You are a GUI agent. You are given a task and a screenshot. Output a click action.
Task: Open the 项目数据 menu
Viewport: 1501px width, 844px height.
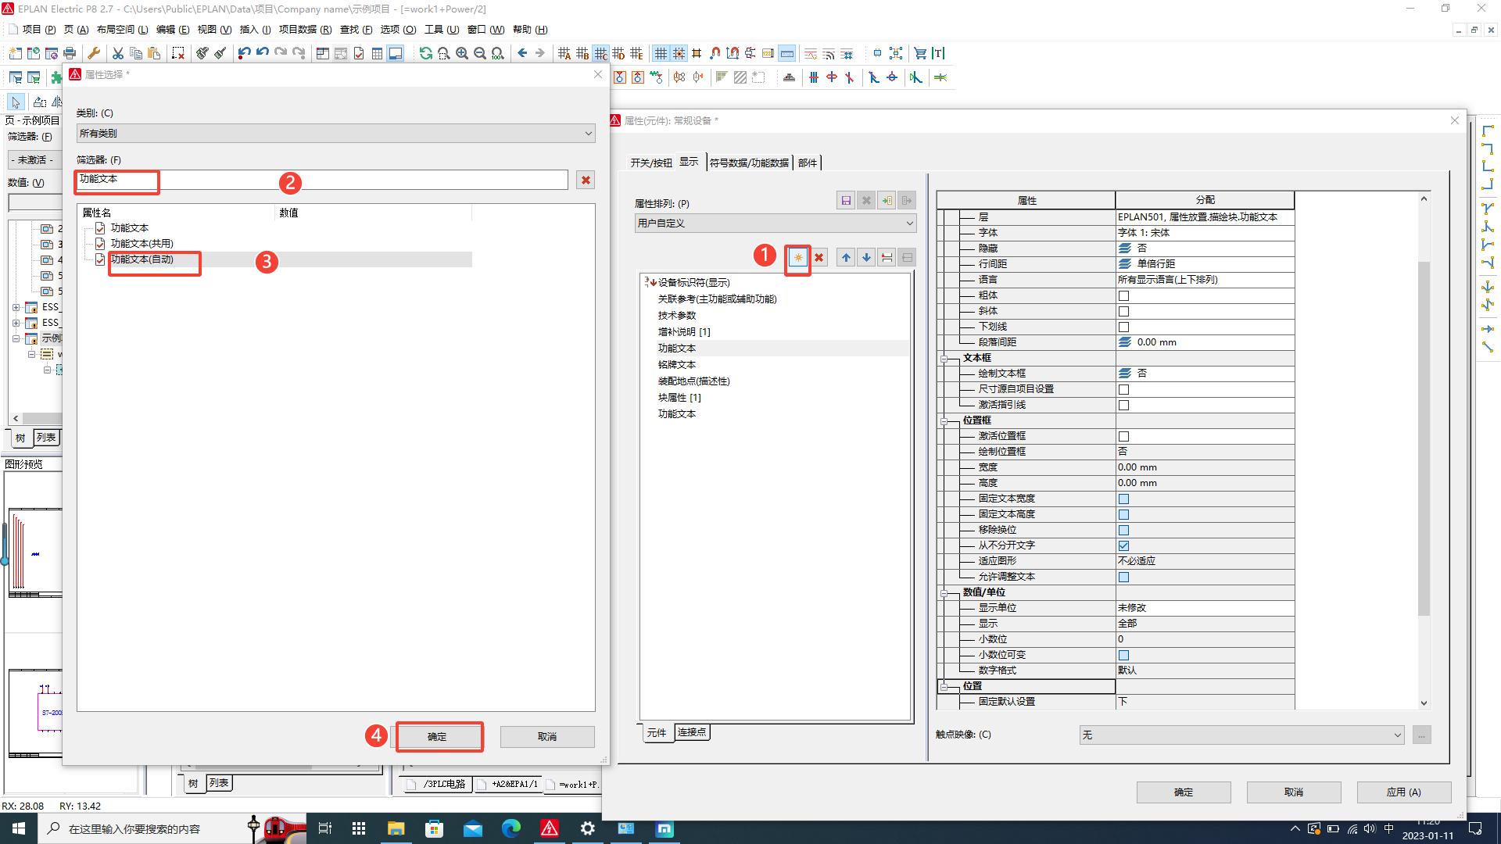pos(305,30)
